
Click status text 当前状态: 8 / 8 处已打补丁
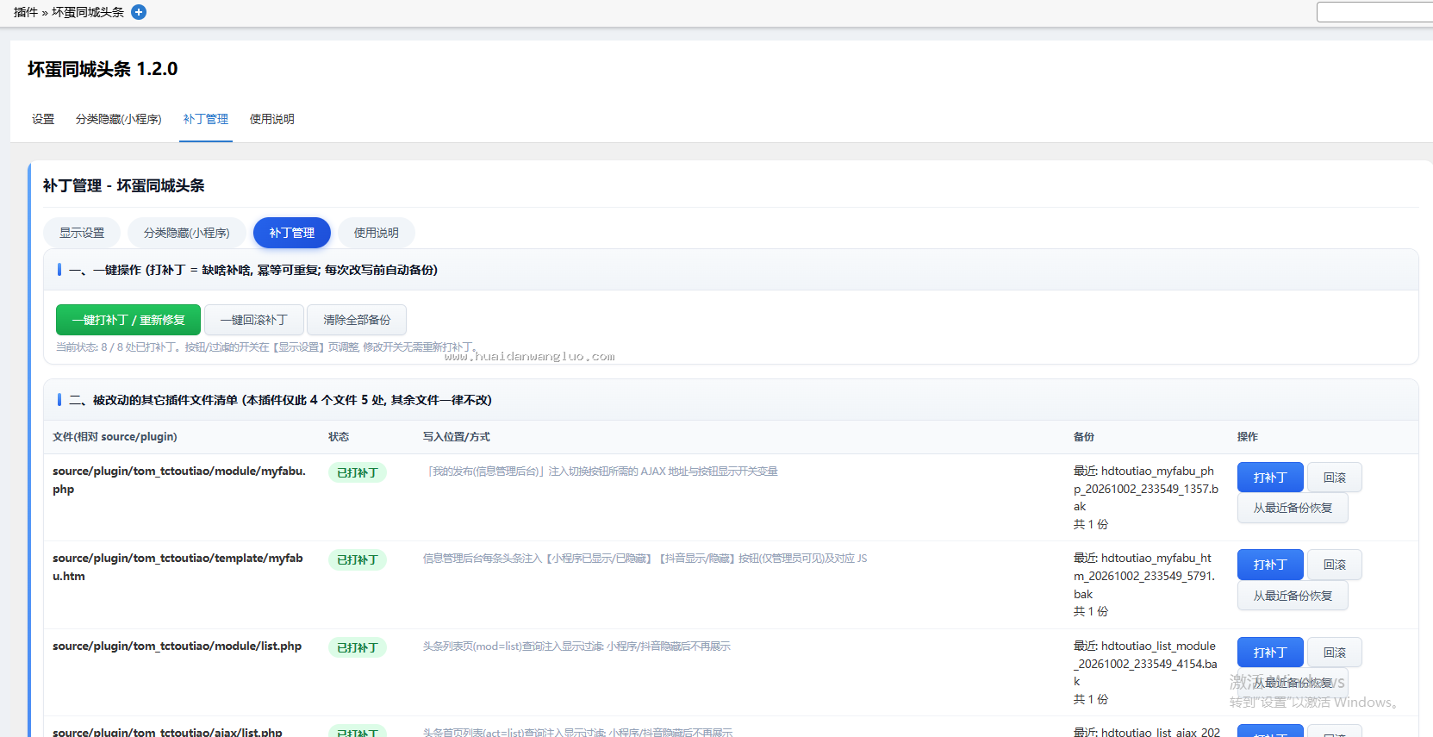click(117, 347)
